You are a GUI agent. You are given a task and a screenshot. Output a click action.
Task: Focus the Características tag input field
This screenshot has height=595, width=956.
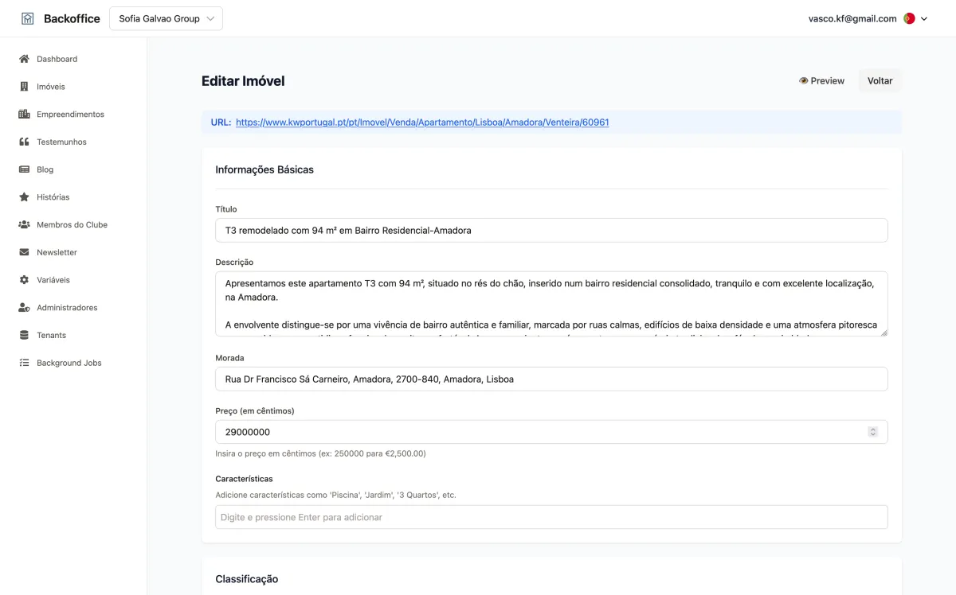coord(551,516)
